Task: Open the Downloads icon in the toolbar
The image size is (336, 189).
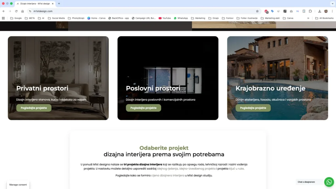Action: tap(320, 11)
